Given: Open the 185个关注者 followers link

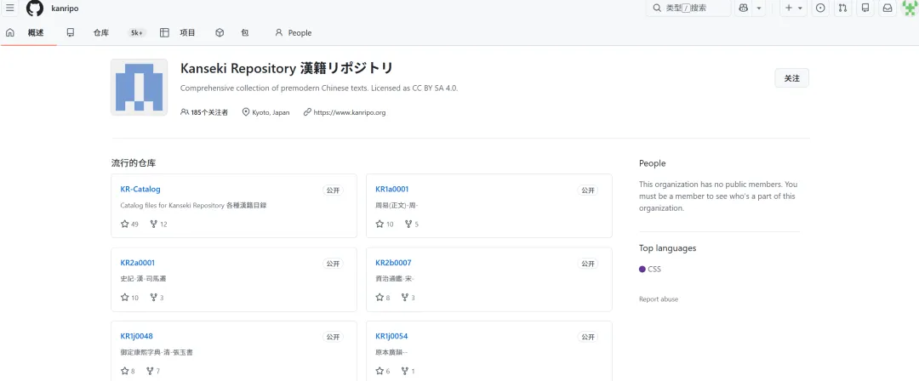Looking at the screenshot, I should pos(204,112).
